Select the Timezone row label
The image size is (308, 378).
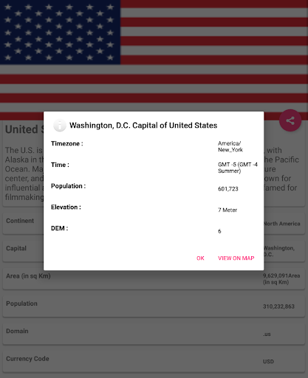(67, 143)
